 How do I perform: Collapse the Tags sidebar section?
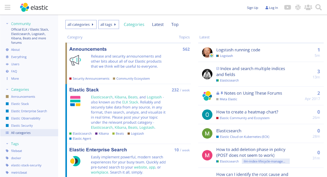[7, 144]
